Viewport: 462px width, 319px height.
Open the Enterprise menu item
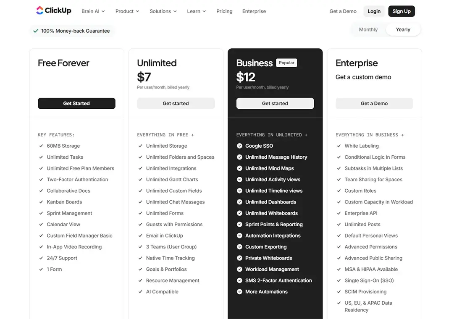[x=254, y=11]
